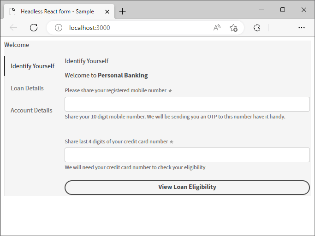
Task: Close the browser window
Action: (x=304, y=10)
